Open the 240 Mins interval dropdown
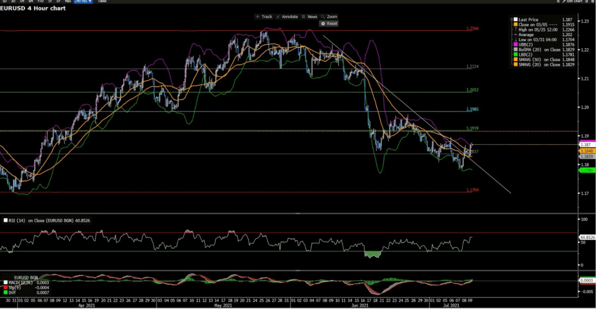The height and width of the screenshot is (309, 596). 83,1
